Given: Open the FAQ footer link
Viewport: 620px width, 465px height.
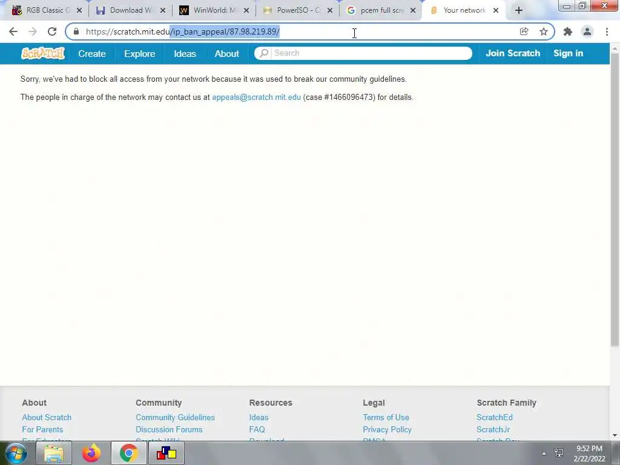Looking at the screenshot, I should [x=257, y=429].
